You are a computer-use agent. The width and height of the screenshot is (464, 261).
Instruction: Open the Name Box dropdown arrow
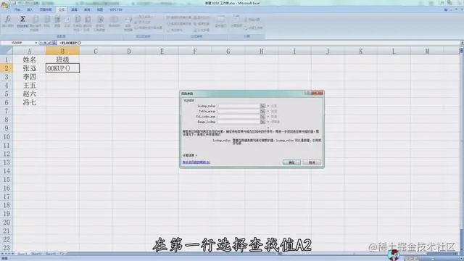[x=36, y=43]
